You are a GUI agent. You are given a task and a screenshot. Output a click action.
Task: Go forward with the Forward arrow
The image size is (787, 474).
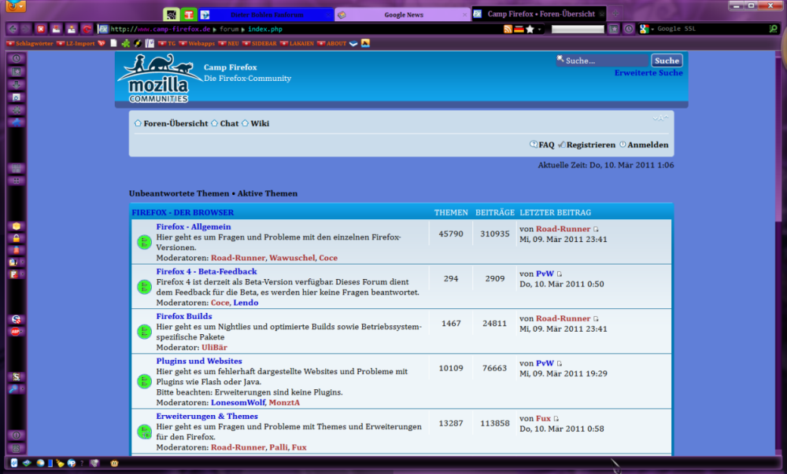tap(26, 29)
